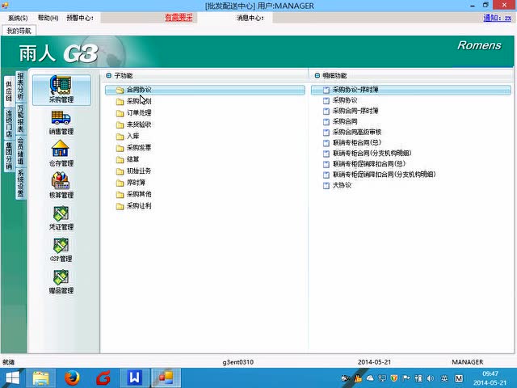Select the 采购其他 folder row
This screenshot has height=388, width=517.
tap(204, 194)
